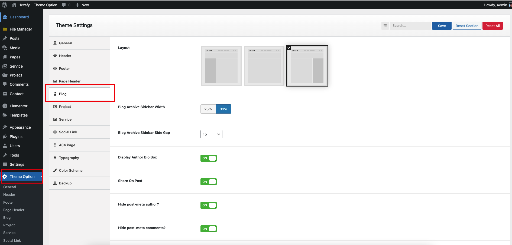Select 25% sidebar width option
The image size is (512, 245).
click(208, 109)
